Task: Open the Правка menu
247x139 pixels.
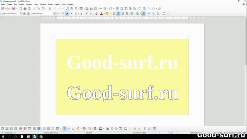Action: coord(9,4)
